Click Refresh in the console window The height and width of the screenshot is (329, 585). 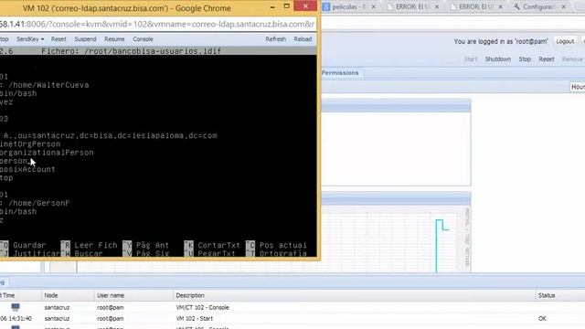coord(276,39)
